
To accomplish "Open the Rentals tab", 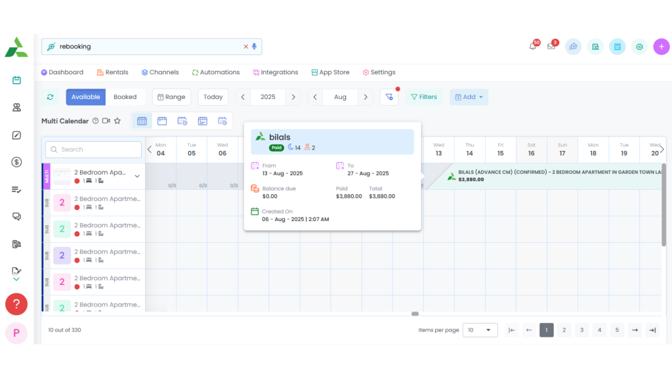I will (x=113, y=72).
